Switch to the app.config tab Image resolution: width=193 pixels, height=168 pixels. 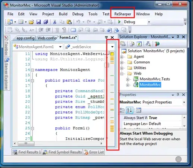pyautogui.click(x=25, y=38)
